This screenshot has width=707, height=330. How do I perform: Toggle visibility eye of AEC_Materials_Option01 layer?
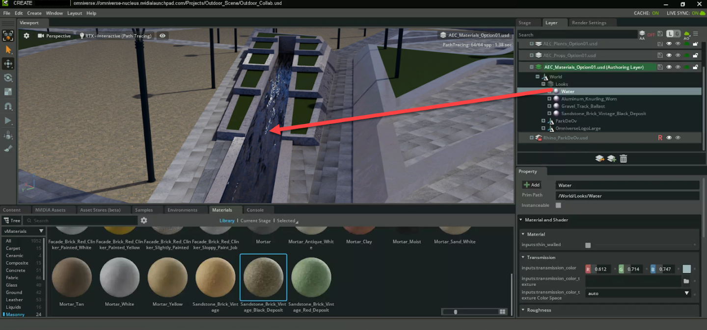[x=669, y=67]
